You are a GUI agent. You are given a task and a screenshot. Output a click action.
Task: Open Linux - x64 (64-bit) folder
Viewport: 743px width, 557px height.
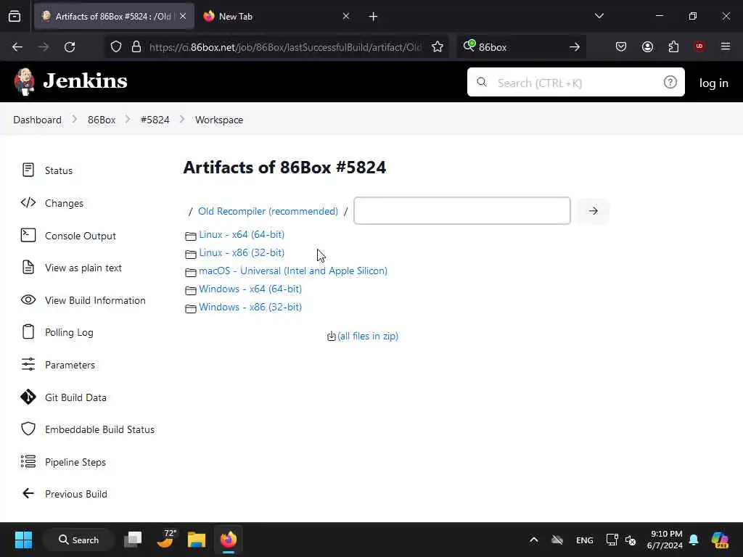241,234
